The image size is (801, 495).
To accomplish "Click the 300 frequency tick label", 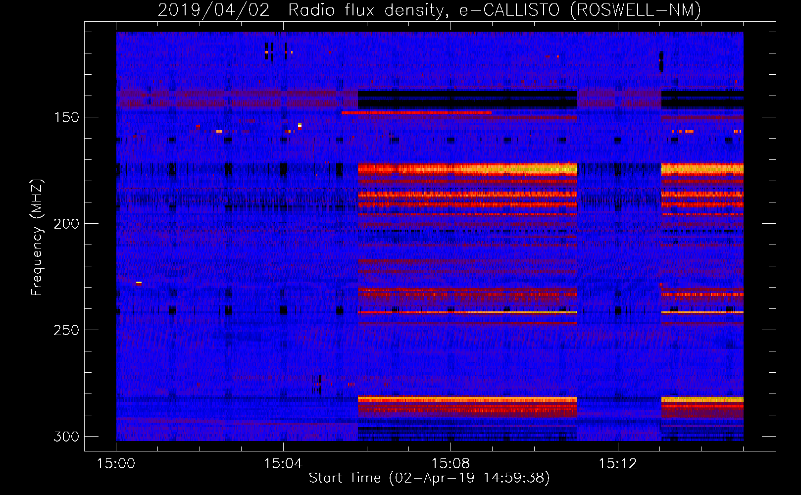I will [x=66, y=437].
